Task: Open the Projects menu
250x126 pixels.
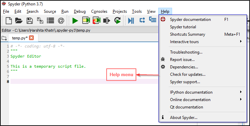Action: click(120, 11)
